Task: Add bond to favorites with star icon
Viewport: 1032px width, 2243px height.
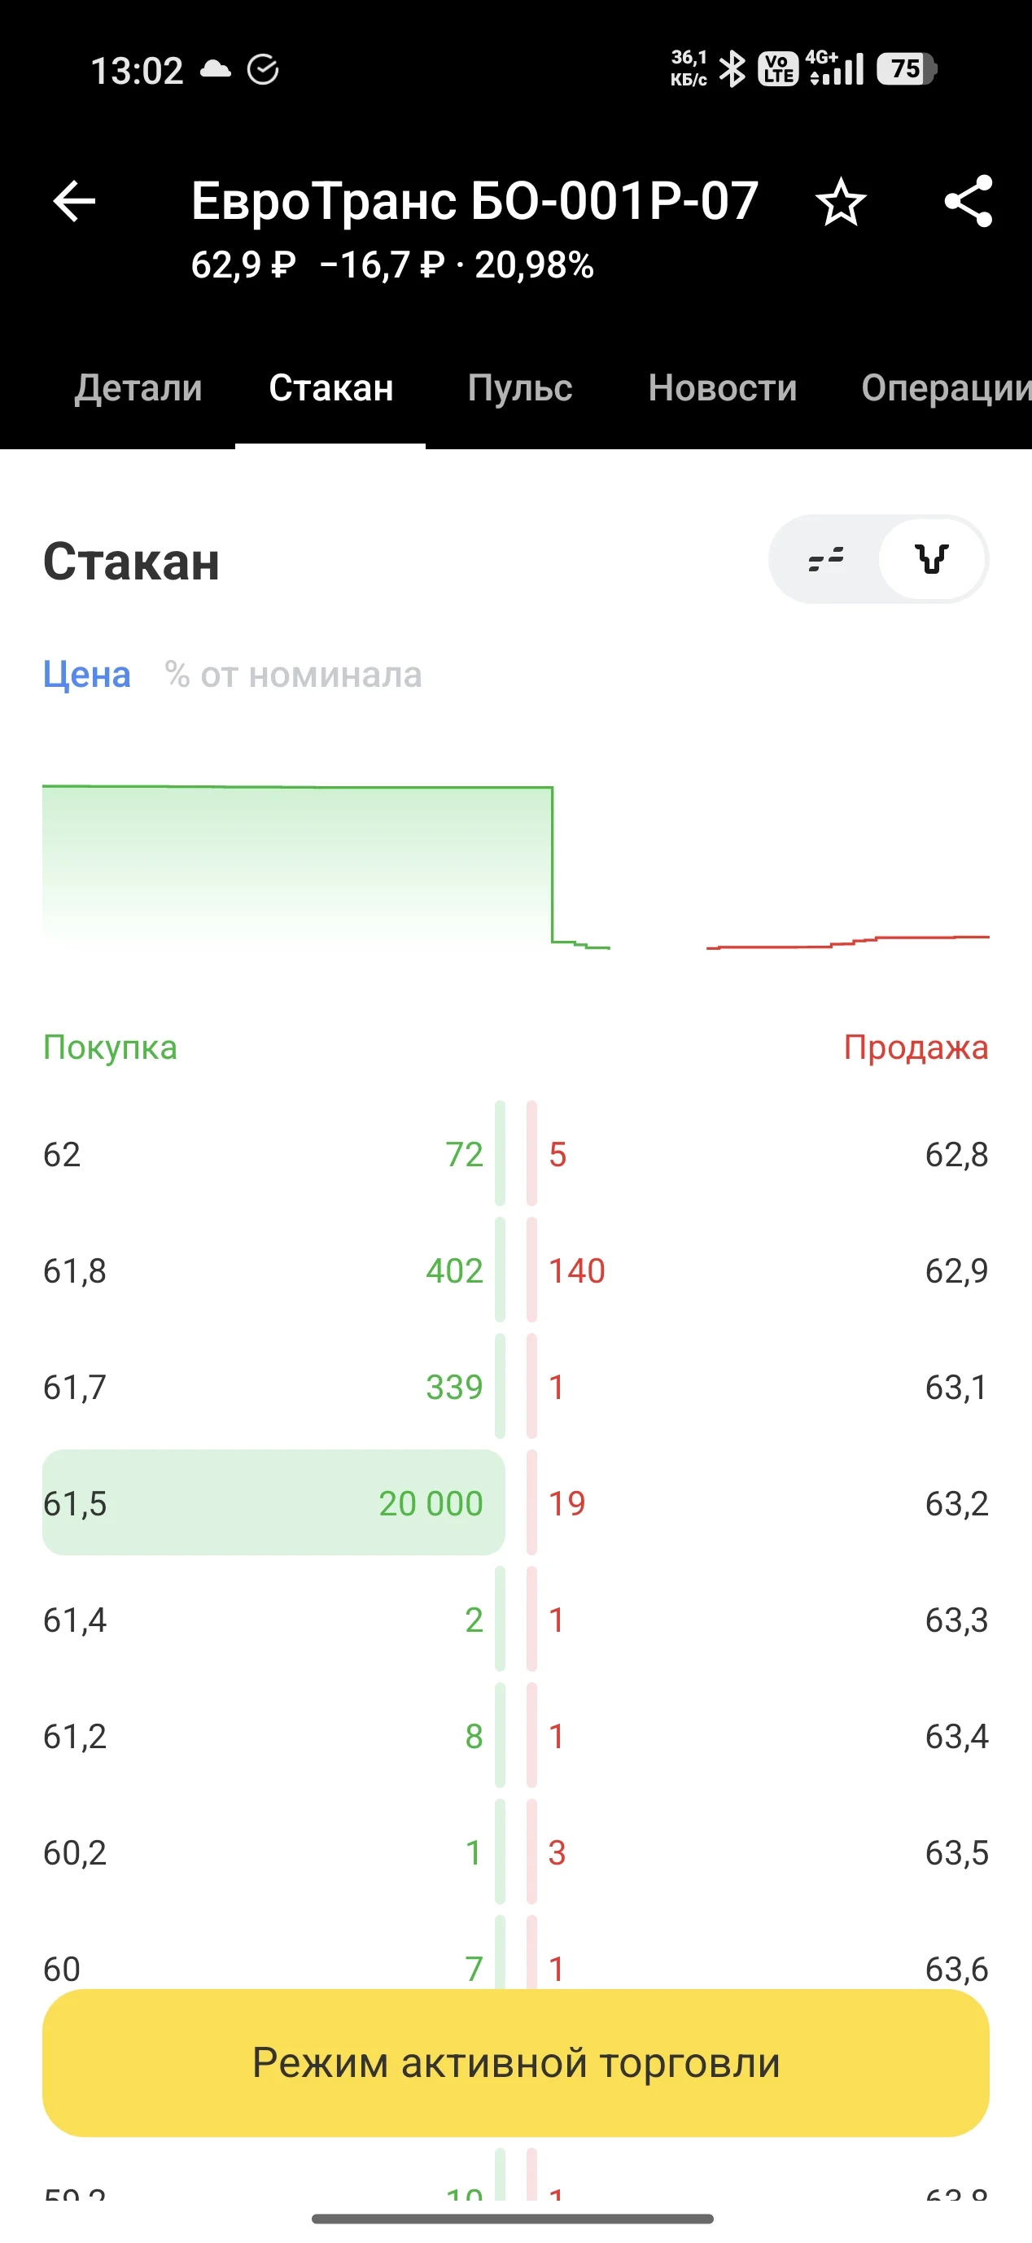Action: (841, 202)
